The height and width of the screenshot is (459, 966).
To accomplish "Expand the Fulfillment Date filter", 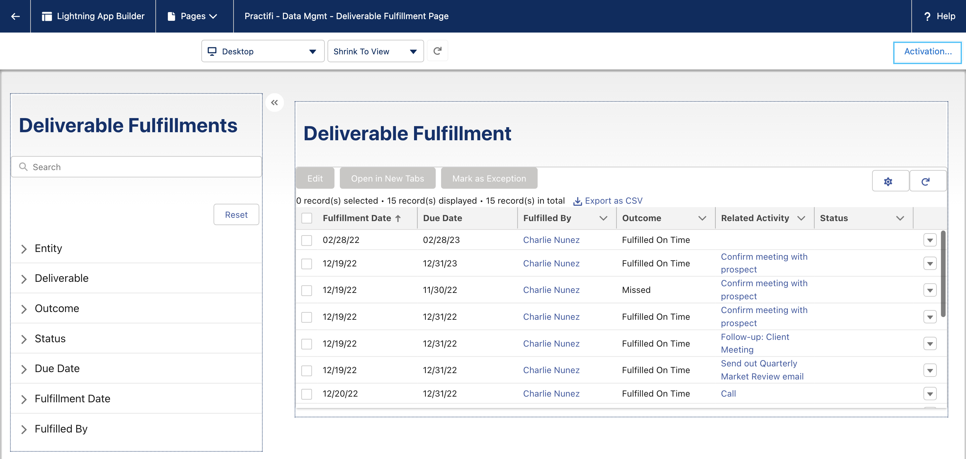I will (x=23, y=399).
